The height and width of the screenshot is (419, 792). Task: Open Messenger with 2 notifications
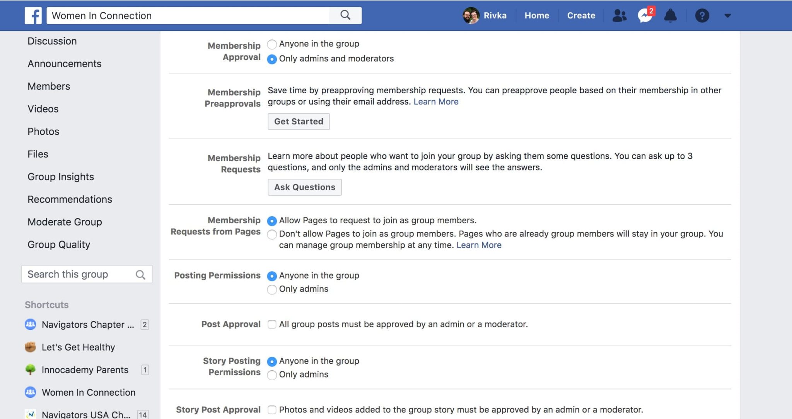[645, 15]
